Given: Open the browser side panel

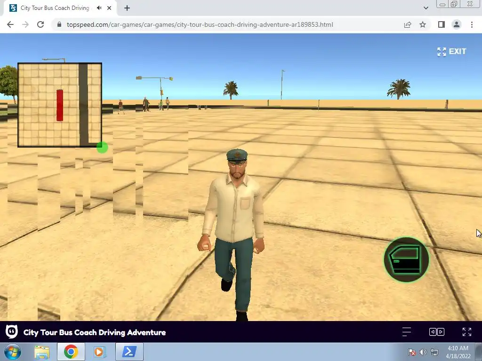Looking at the screenshot, I should click(x=442, y=24).
